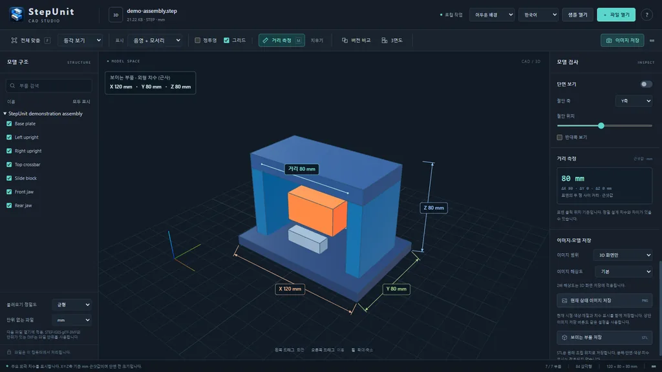Open the 기본 image resolution dropdown

[624, 272]
